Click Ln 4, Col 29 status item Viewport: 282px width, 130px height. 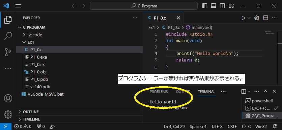174,126
